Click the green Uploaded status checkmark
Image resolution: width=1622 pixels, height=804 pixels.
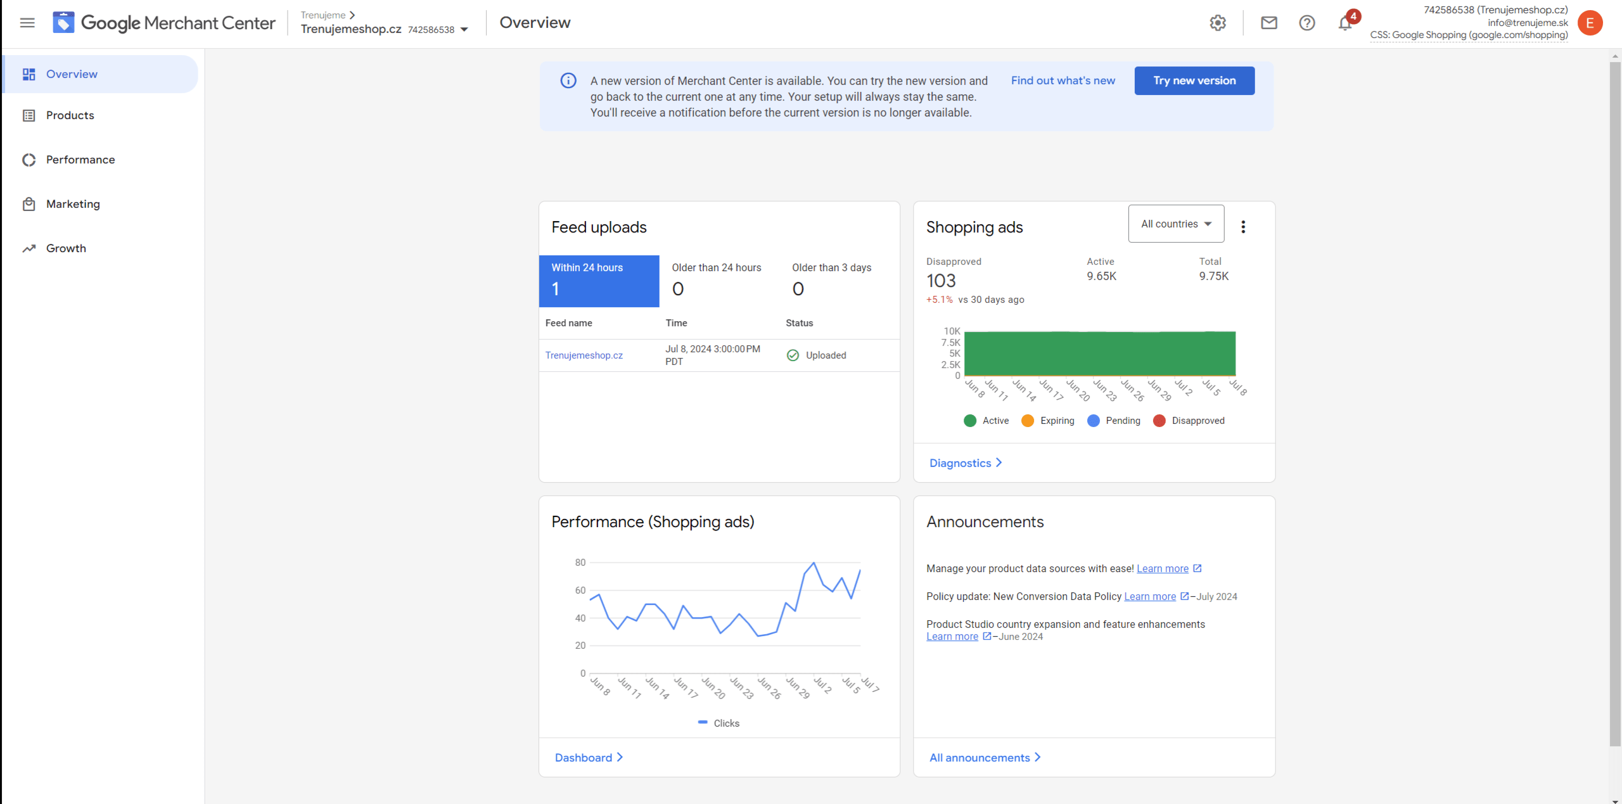pyautogui.click(x=793, y=355)
